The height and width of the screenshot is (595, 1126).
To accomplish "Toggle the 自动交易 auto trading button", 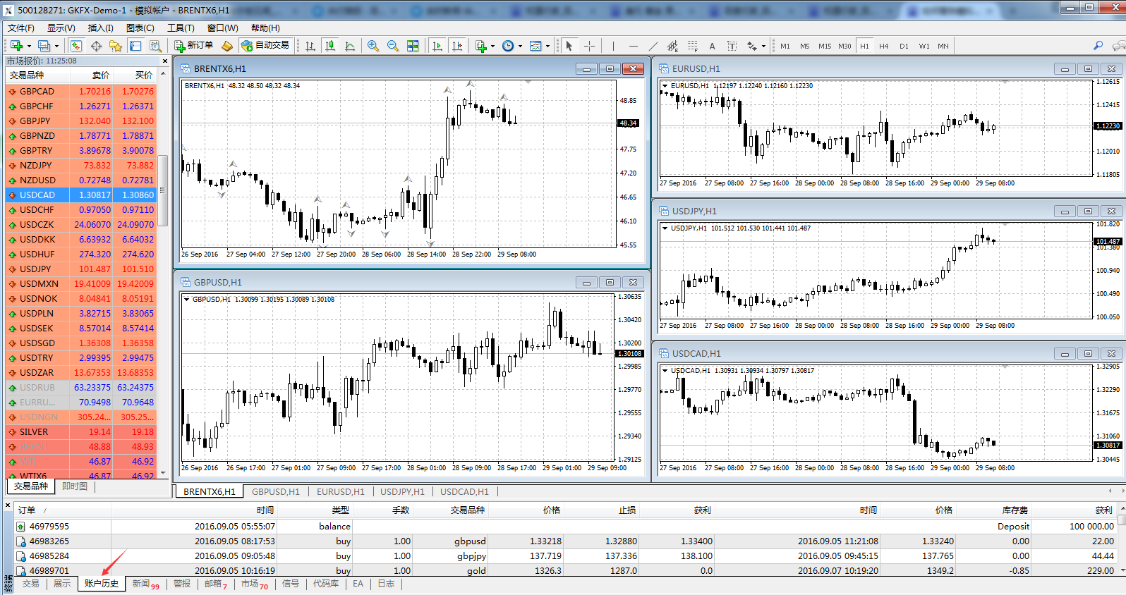I will pyautogui.click(x=265, y=45).
